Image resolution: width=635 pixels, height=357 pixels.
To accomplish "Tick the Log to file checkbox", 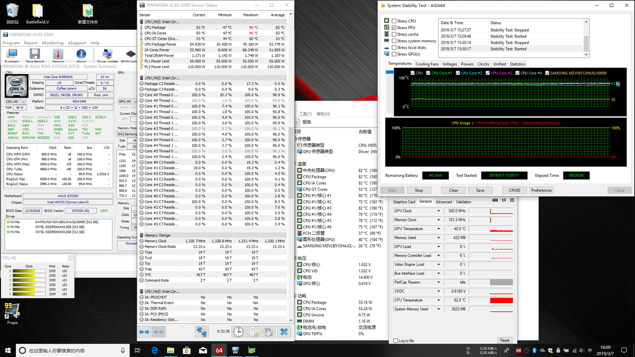I will point(395,341).
